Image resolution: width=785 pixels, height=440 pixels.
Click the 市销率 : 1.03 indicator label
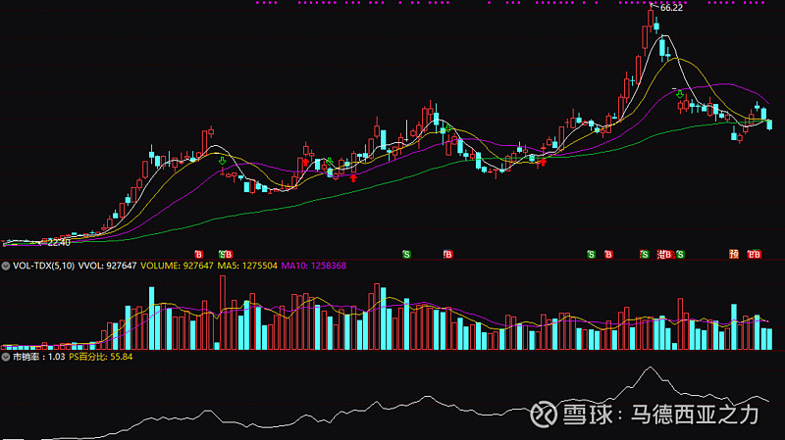[38, 357]
